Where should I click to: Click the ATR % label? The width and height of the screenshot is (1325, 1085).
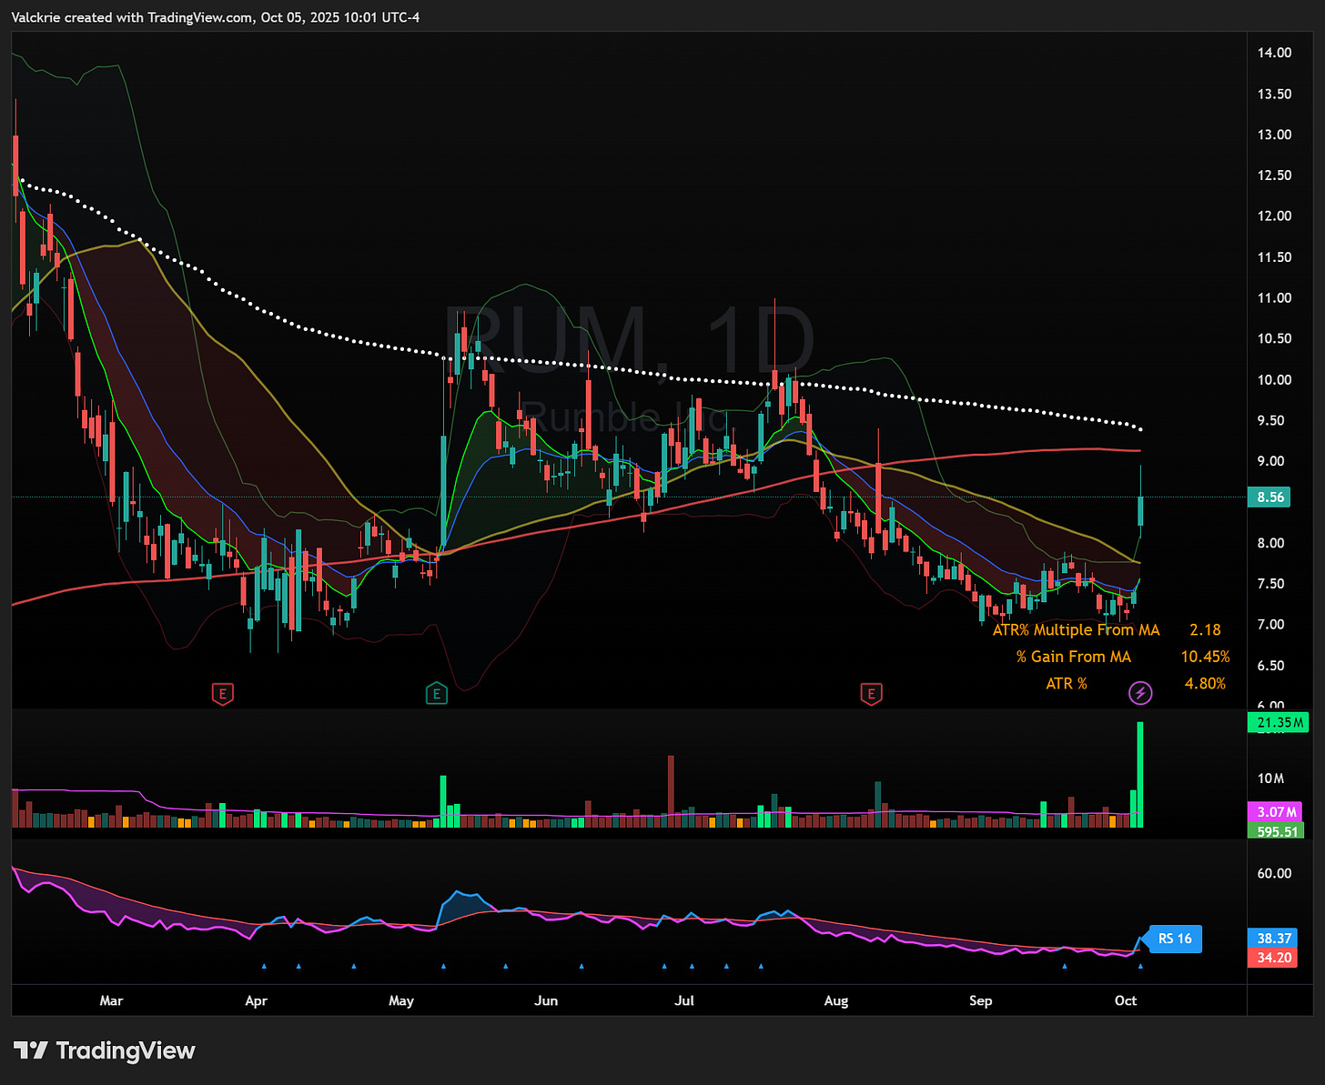(1067, 683)
